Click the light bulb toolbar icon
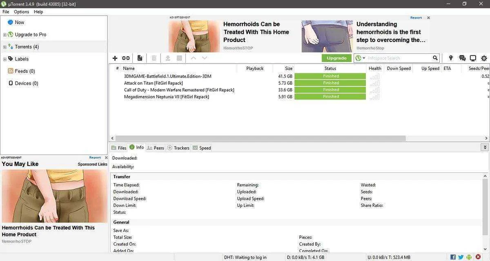This screenshot has width=490, height=261. point(451,58)
